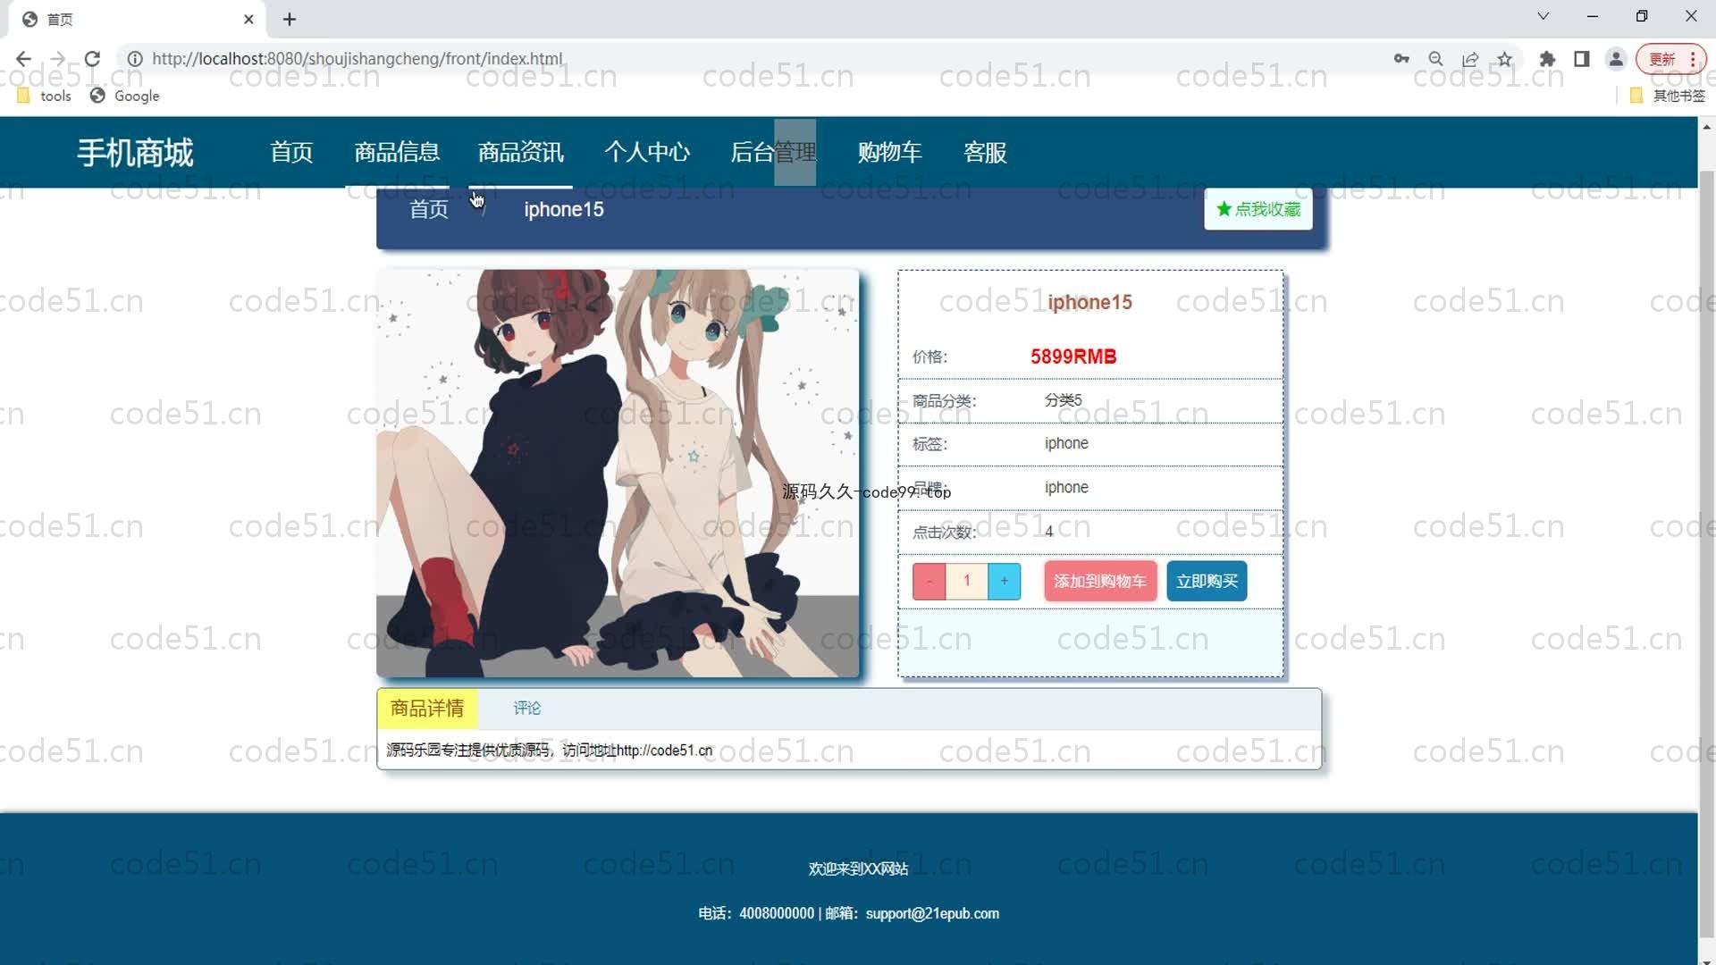This screenshot has width=1716, height=965.
Task: Click the iphone15 product title
Action: [x=1089, y=302]
